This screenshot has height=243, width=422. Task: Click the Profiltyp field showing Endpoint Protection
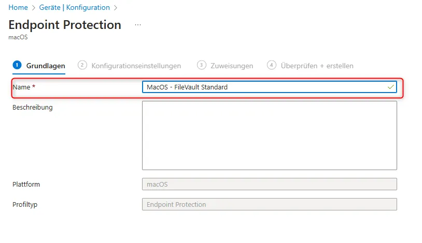click(x=269, y=204)
